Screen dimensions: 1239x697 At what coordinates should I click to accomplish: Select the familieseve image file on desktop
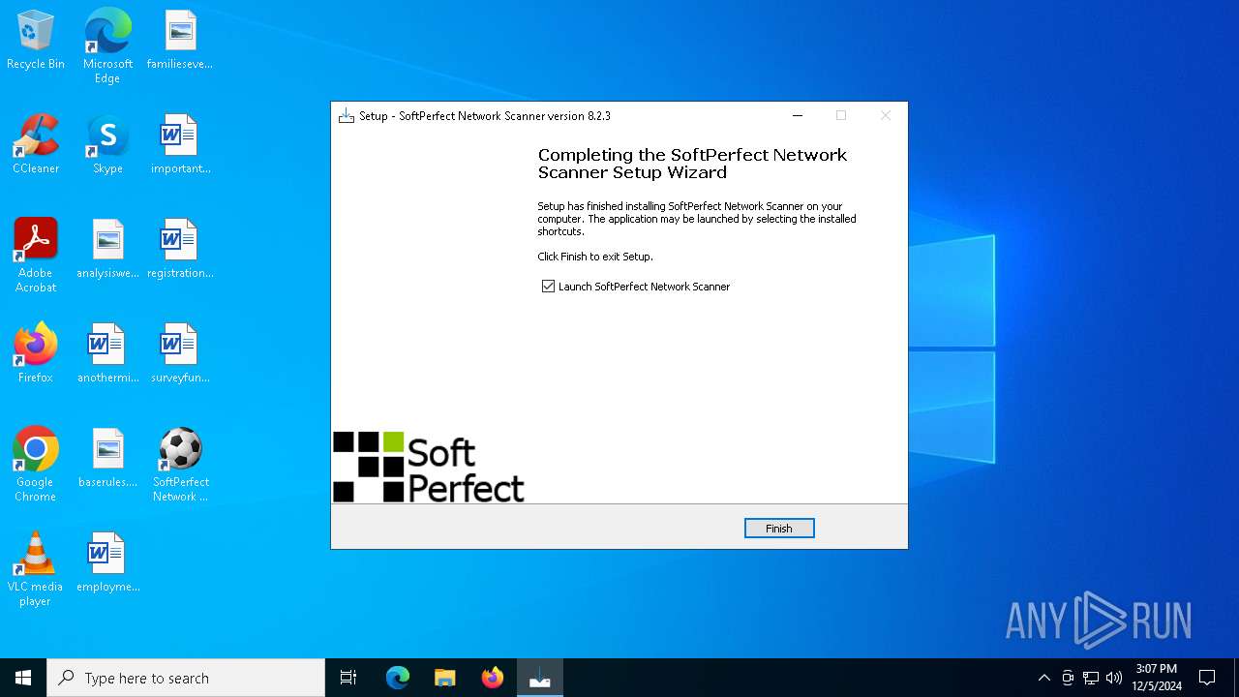[180, 41]
